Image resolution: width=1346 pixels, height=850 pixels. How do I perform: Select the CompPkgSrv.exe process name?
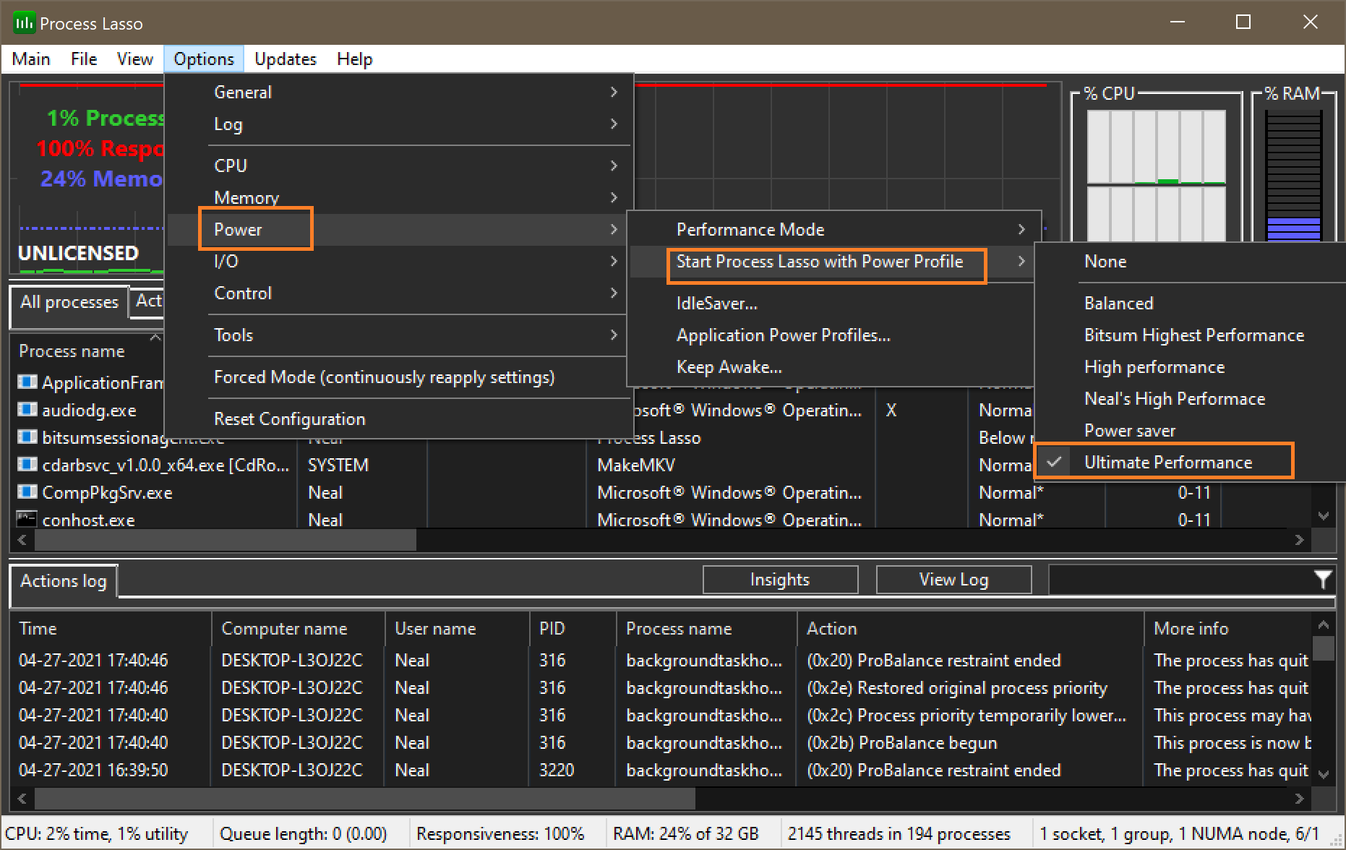[107, 492]
